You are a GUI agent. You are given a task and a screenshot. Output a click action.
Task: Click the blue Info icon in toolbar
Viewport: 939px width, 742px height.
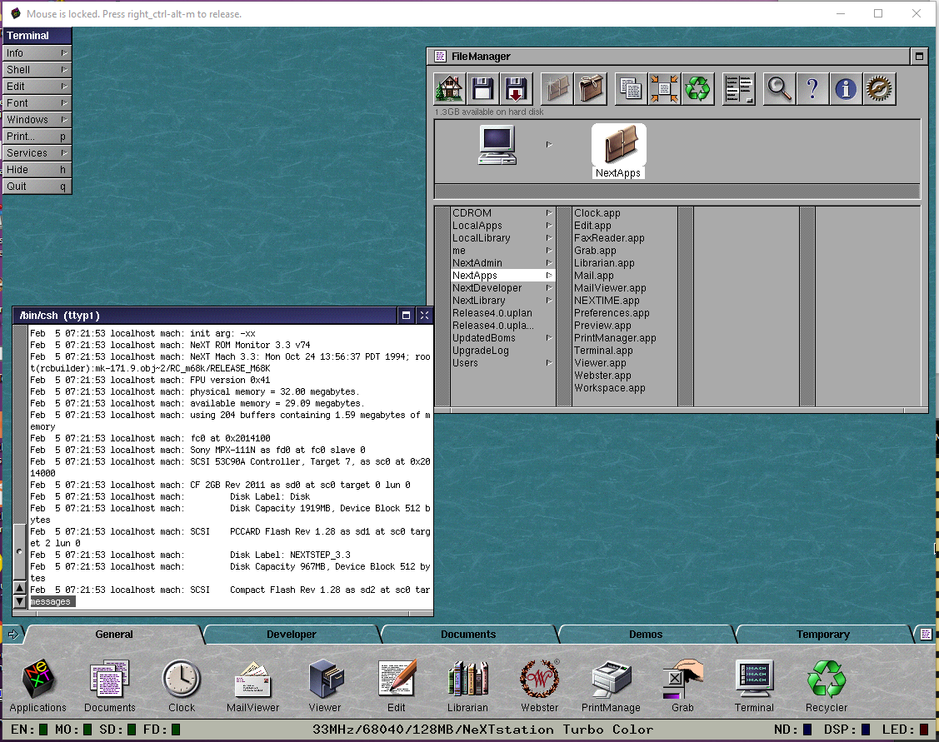(846, 88)
